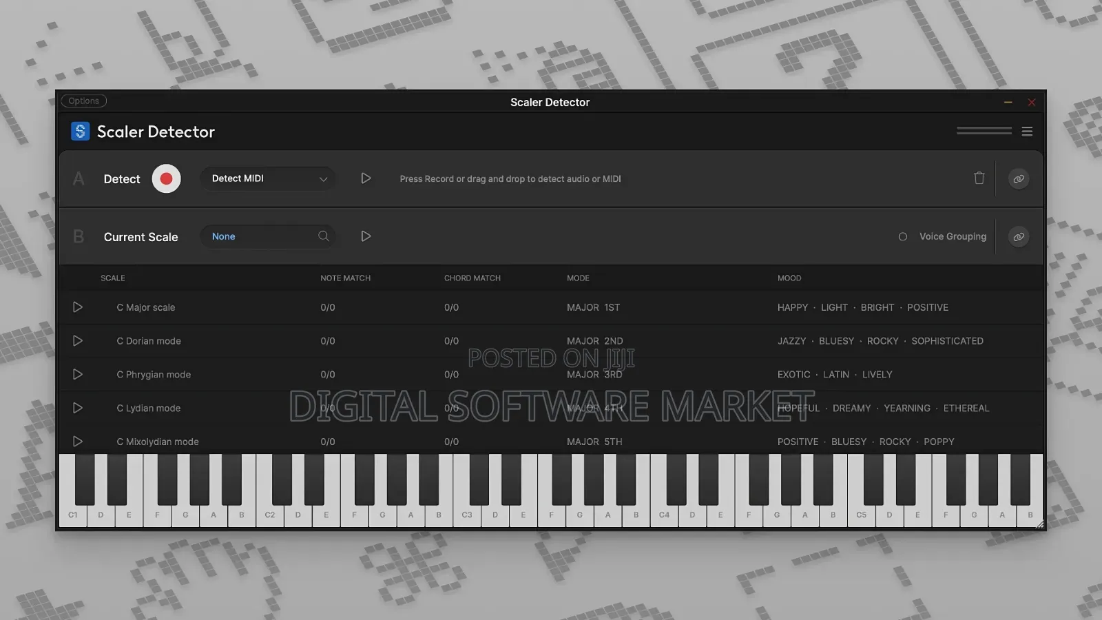
Task: Click the magnifier icon in scale search
Action: tap(323, 236)
